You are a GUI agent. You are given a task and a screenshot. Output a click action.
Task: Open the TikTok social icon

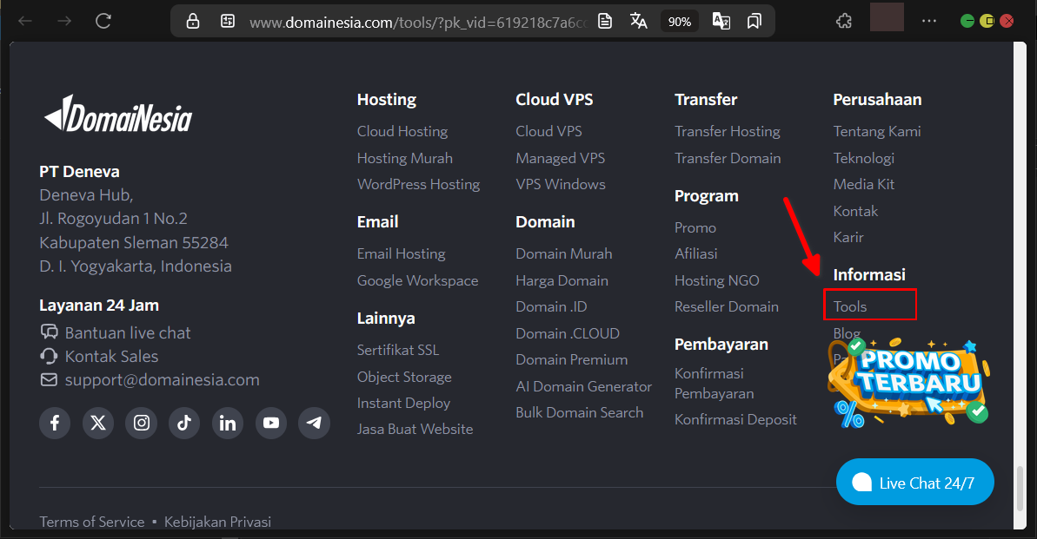[184, 423]
